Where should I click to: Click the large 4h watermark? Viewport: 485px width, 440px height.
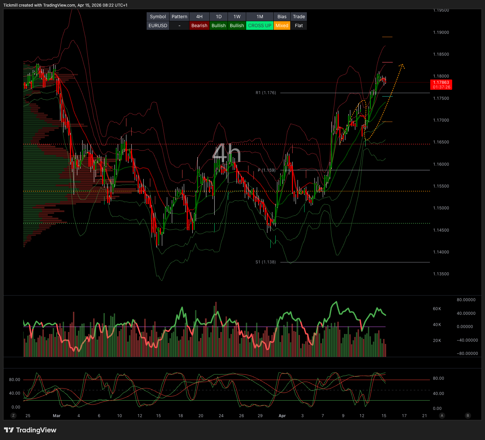point(227,153)
